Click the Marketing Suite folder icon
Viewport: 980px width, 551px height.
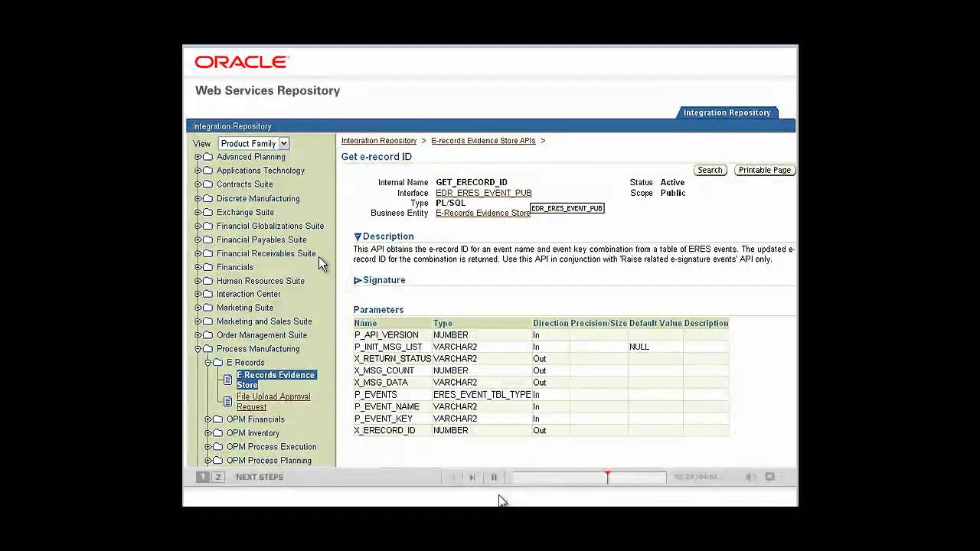207,308
